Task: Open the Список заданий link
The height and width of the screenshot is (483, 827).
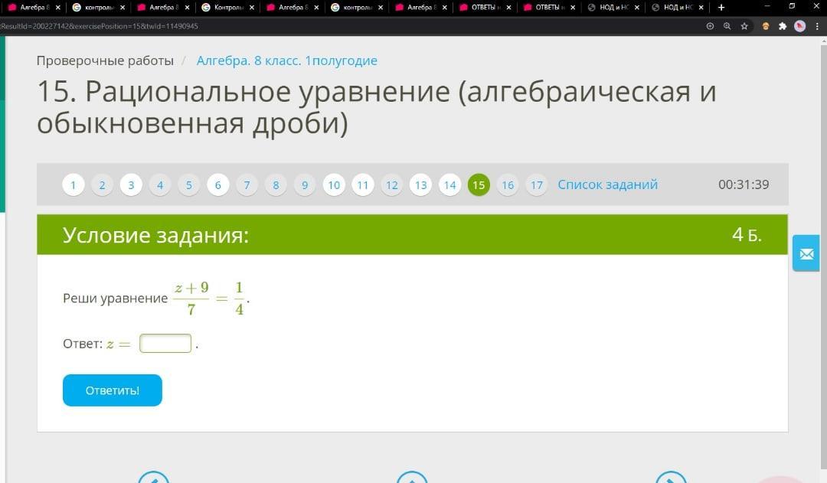Action: [607, 184]
